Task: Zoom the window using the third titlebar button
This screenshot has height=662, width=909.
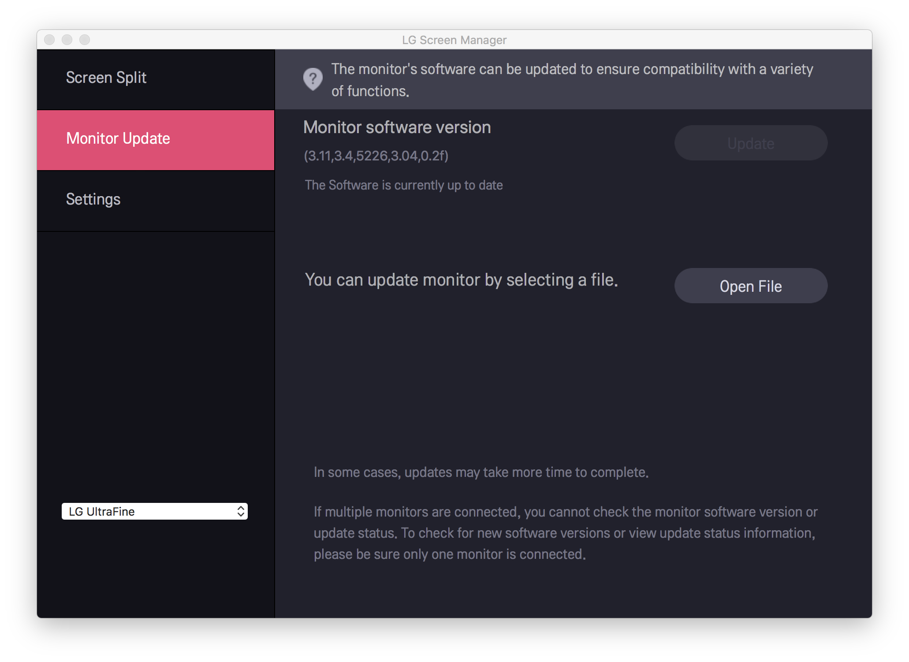Action: click(x=85, y=40)
